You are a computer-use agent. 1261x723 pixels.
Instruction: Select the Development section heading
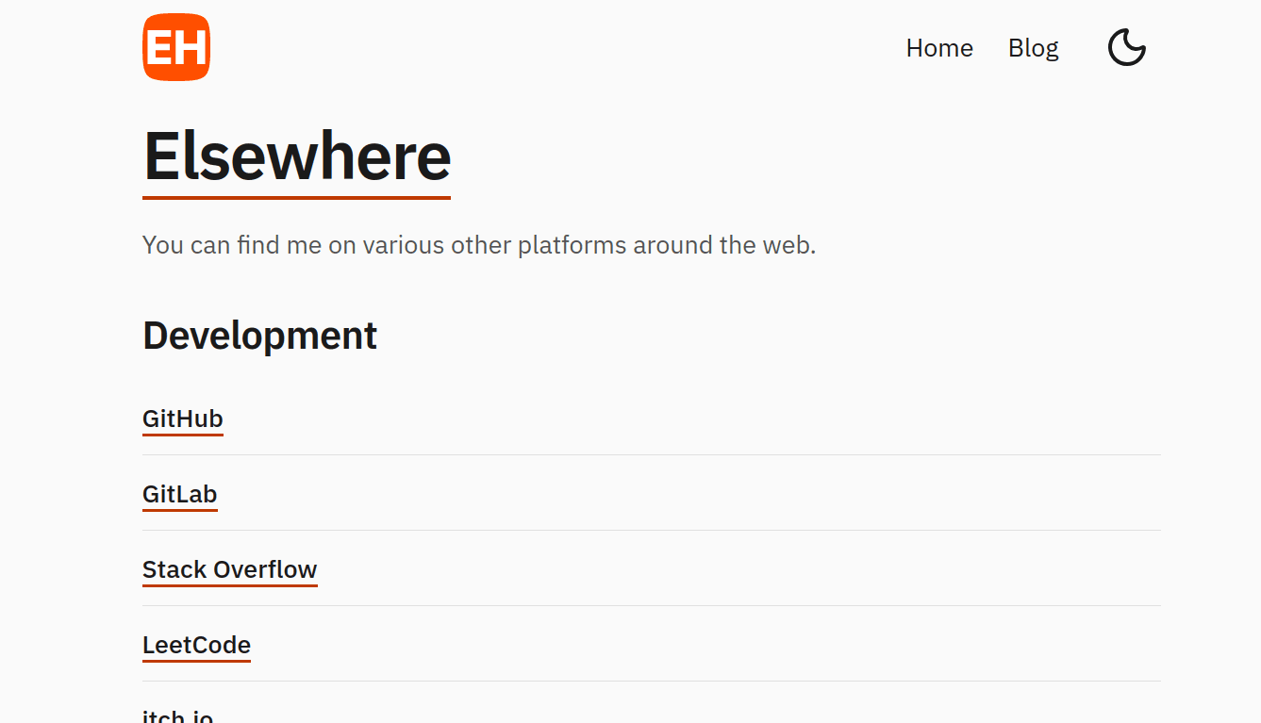[x=259, y=336]
